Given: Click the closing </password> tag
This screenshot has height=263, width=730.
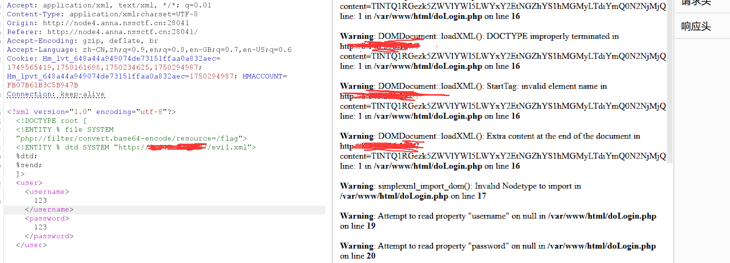Looking at the screenshot, I should point(49,236).
